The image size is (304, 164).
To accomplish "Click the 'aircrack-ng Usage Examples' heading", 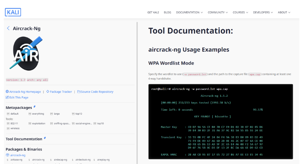I will point(188,50).
